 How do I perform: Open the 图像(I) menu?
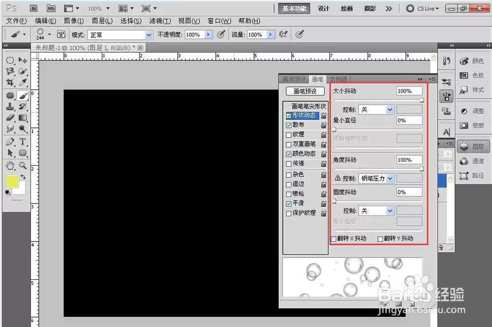click(74, 21)
